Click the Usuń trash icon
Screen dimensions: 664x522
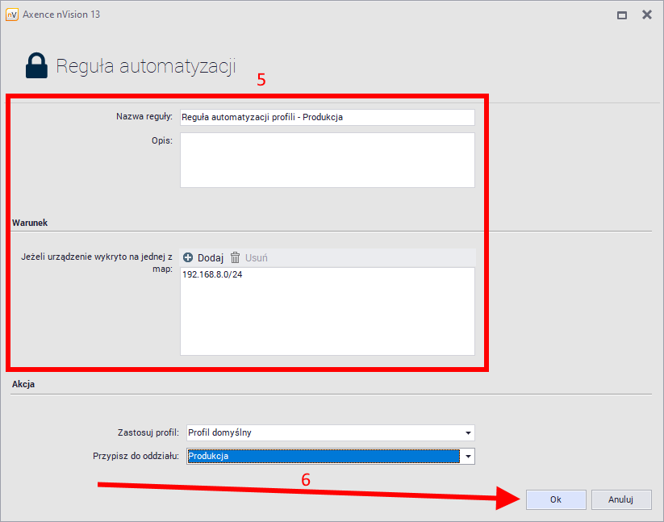pos(234,257)
